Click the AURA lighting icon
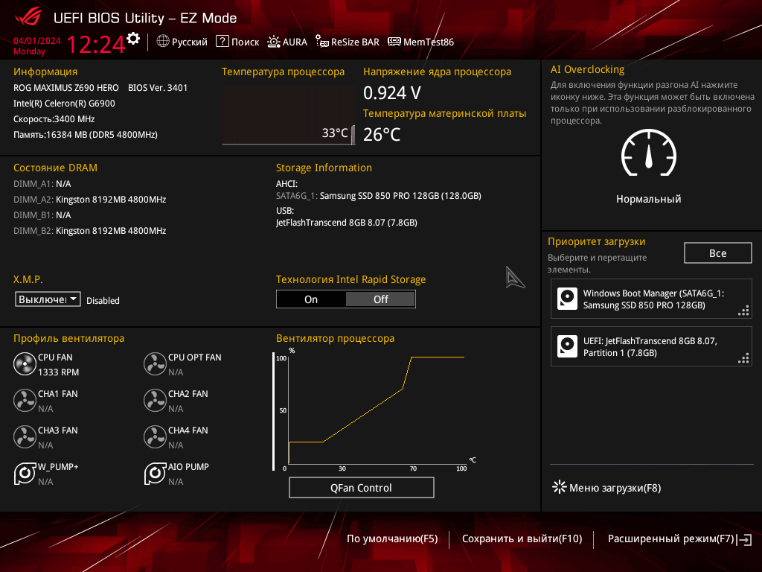Viewport: 762px width, 572px height. pos(274,42)
